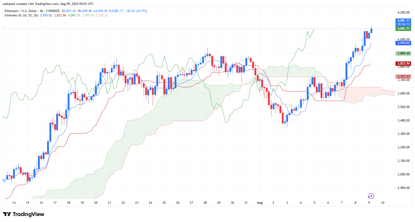Click the red 3,822.96 value in Ichimoku legend
This screenshot has width=415, height=222.
coord(60,15)
